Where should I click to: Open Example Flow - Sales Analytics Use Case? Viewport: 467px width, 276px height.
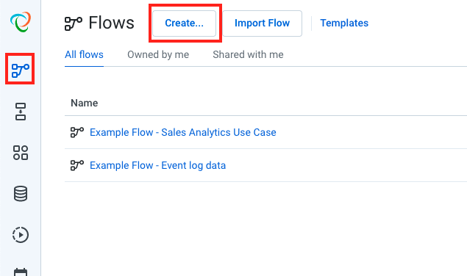point(183,132)
